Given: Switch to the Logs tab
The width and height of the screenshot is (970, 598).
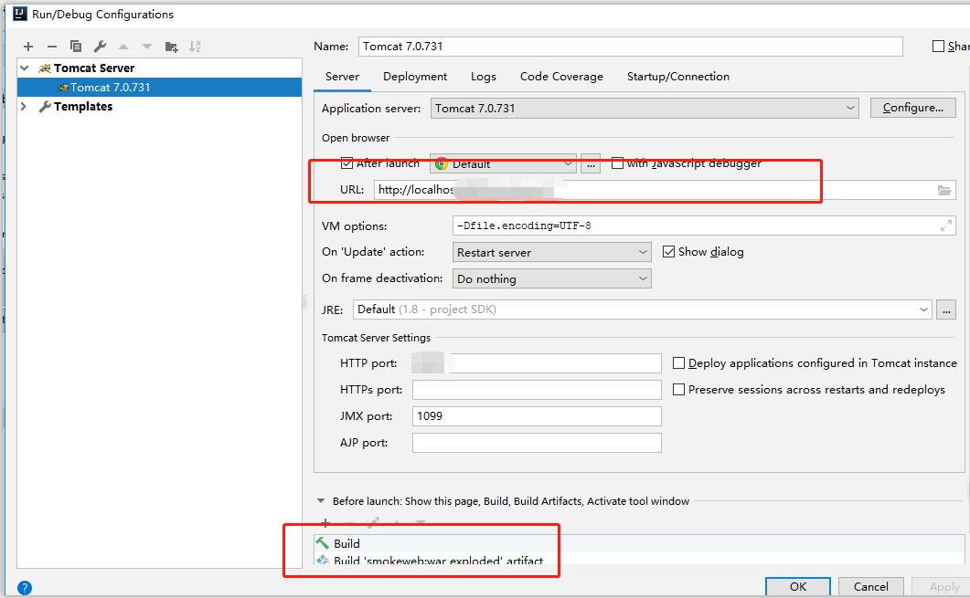Looking at the screenshot, I should coord(483,77).
